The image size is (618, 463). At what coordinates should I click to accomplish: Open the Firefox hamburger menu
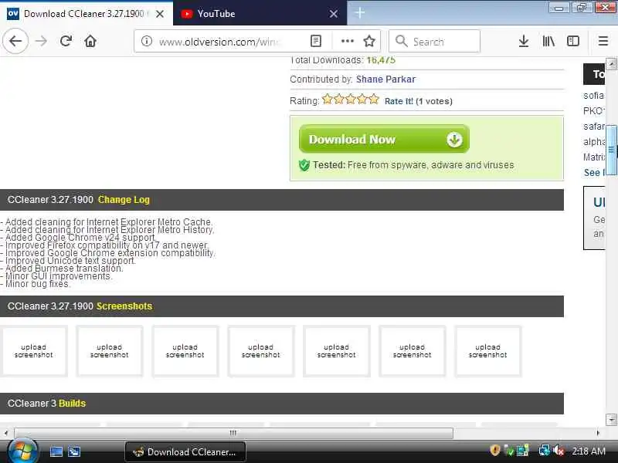[603, 41]
